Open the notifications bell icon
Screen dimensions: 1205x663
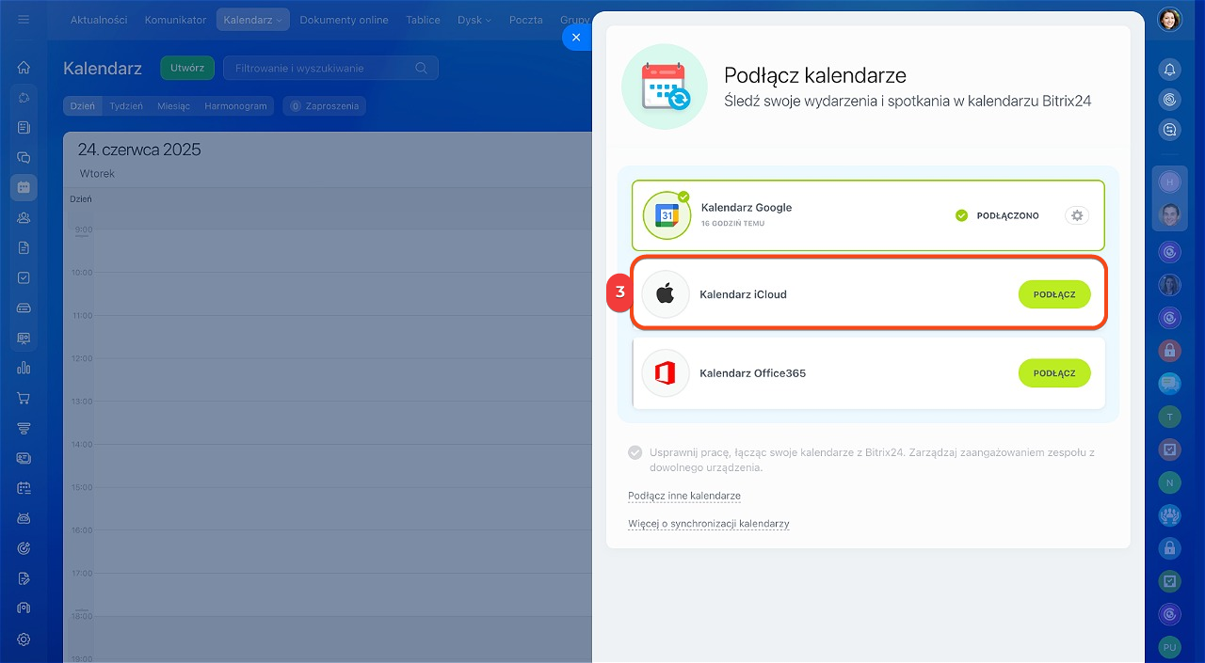1169,70
